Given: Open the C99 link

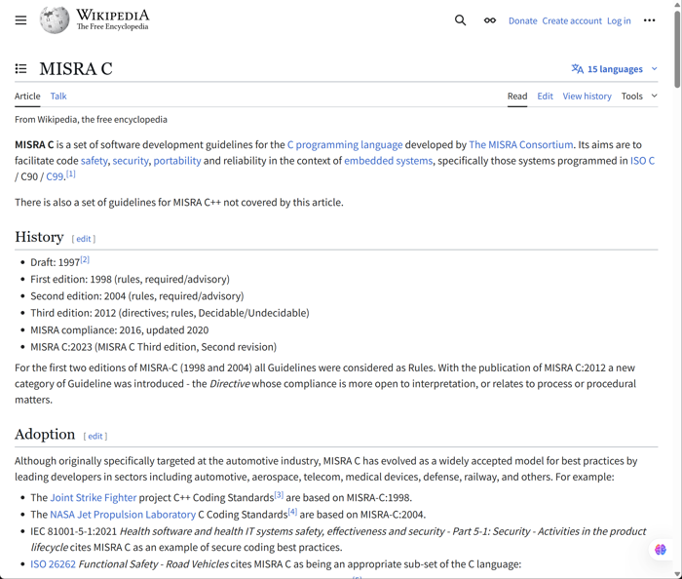Looking at the screenshot, I should [55, 177].
